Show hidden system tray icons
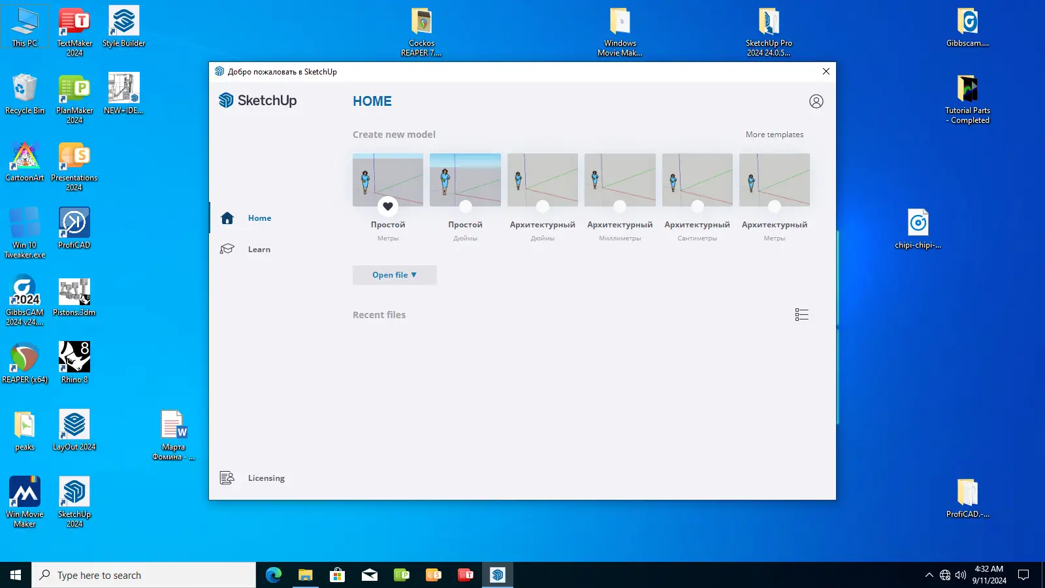The height and width of the screenshot is (588, 1045). click(929, 575)
